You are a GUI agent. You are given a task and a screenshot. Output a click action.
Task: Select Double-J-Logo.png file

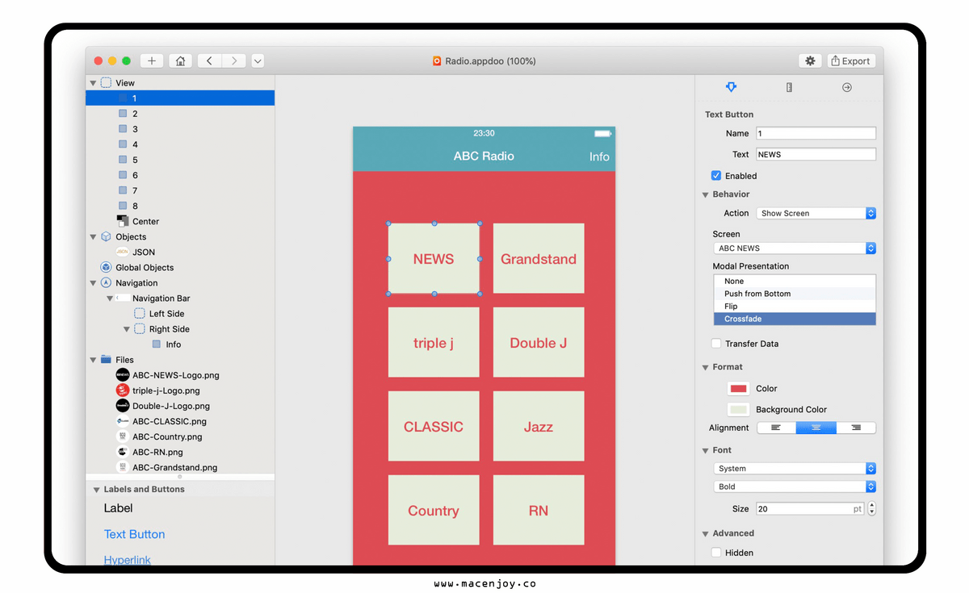tap(170, 406)
